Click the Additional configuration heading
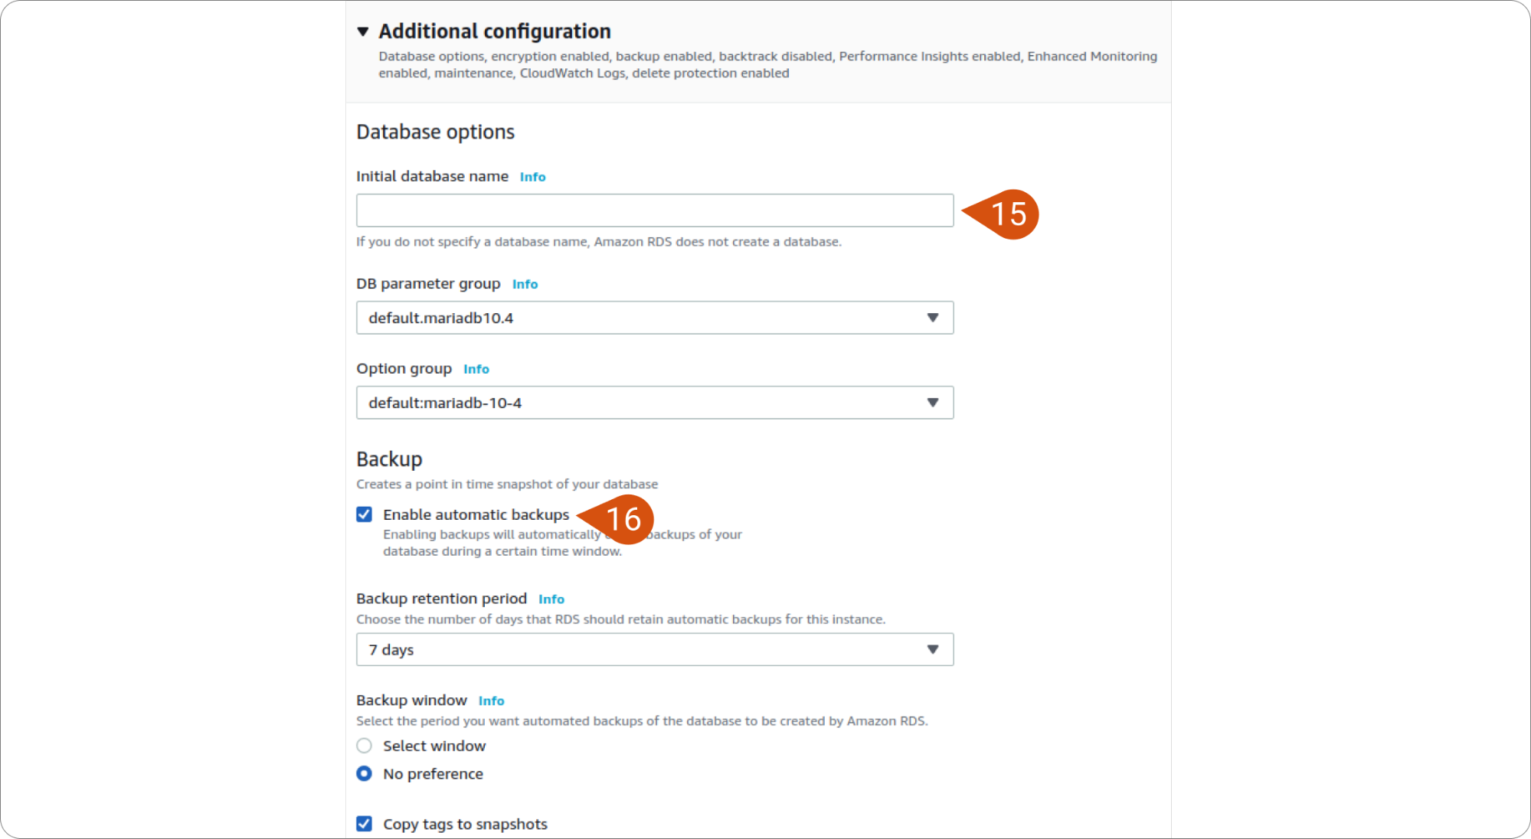 coord(495,31)
